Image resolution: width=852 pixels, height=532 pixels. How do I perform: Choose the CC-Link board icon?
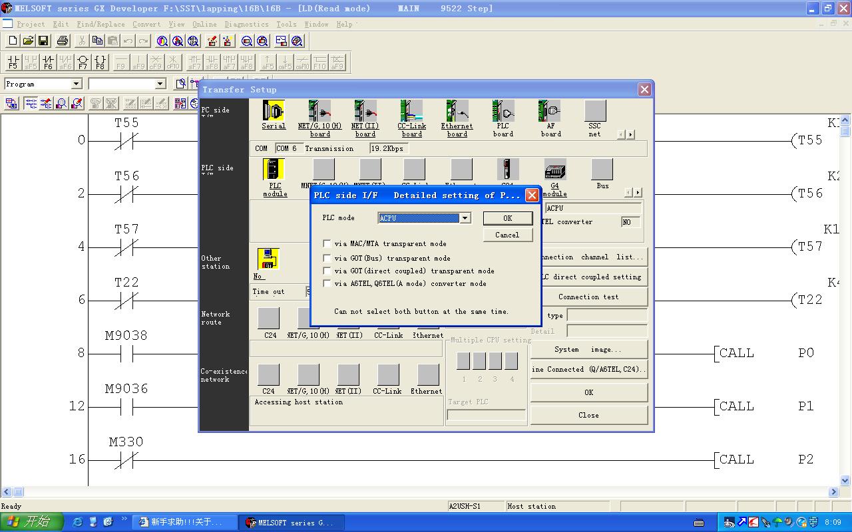411,112
